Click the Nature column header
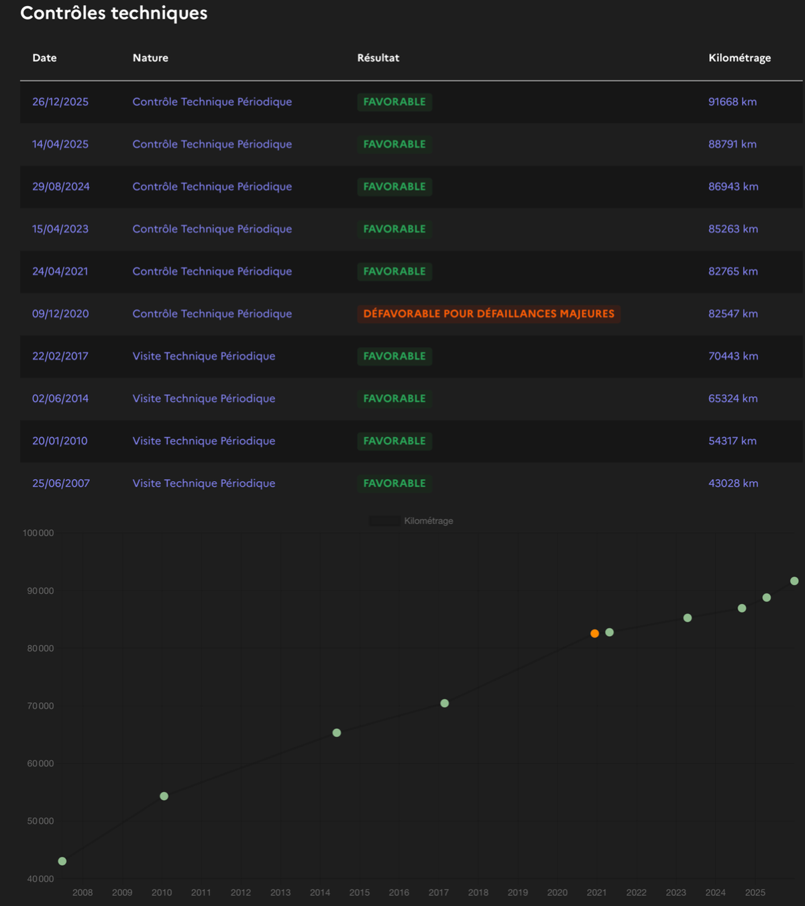The image size is (805, 906). point(150,58)
